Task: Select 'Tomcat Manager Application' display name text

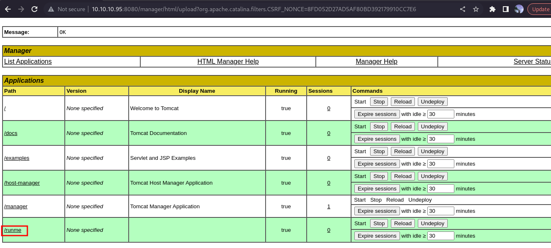Action: pyautogui.click(x=165, y=207)
